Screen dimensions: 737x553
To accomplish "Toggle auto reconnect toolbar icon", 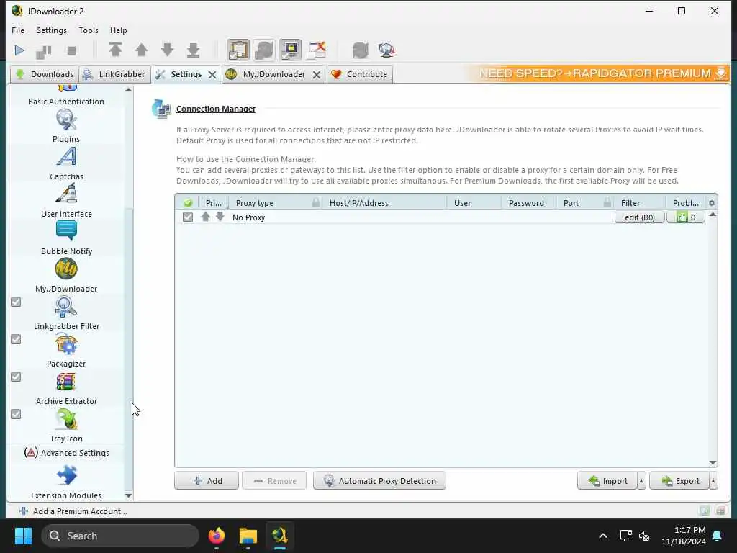I will (264, 50).
